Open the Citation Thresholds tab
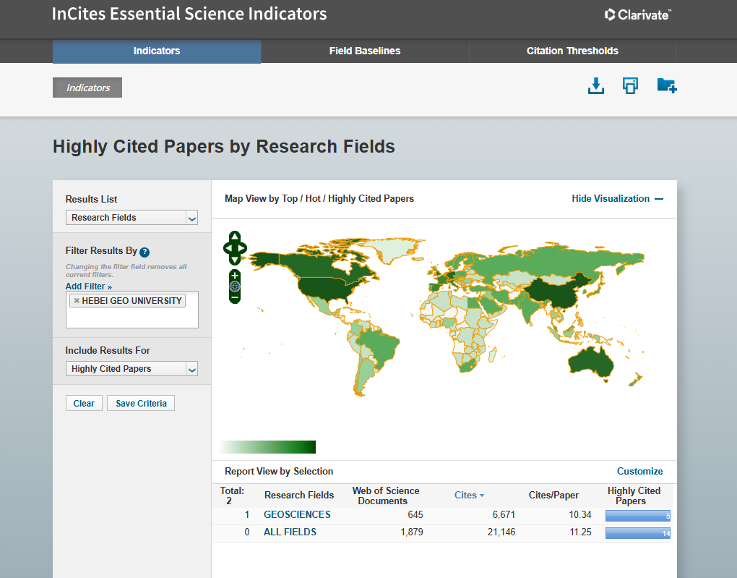 point(572,51)
